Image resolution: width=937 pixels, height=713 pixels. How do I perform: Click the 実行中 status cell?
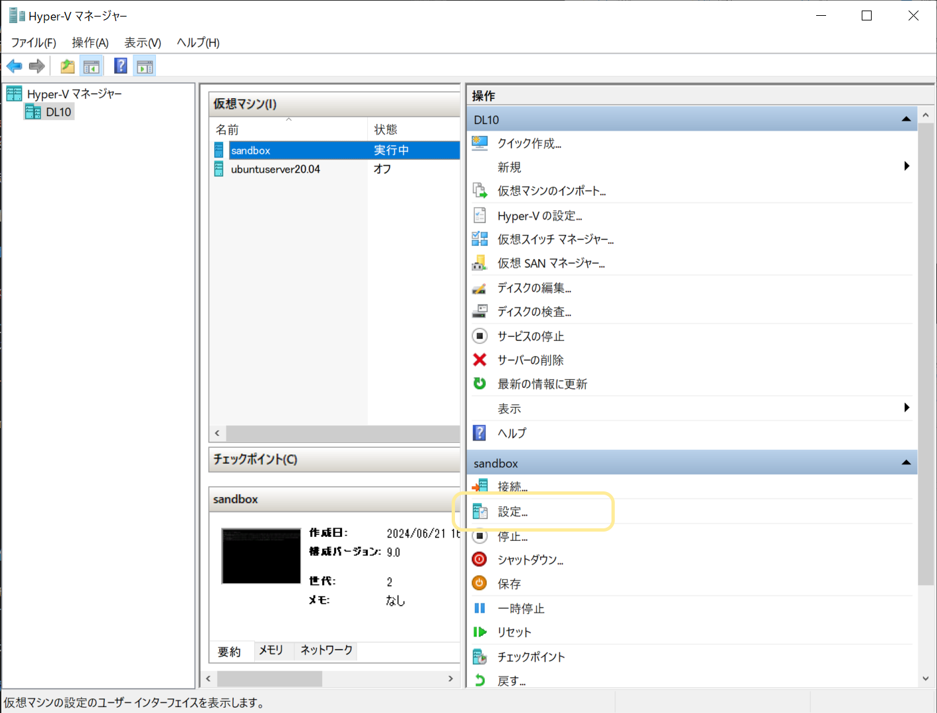pyautogui.click(x=392, y=150)
